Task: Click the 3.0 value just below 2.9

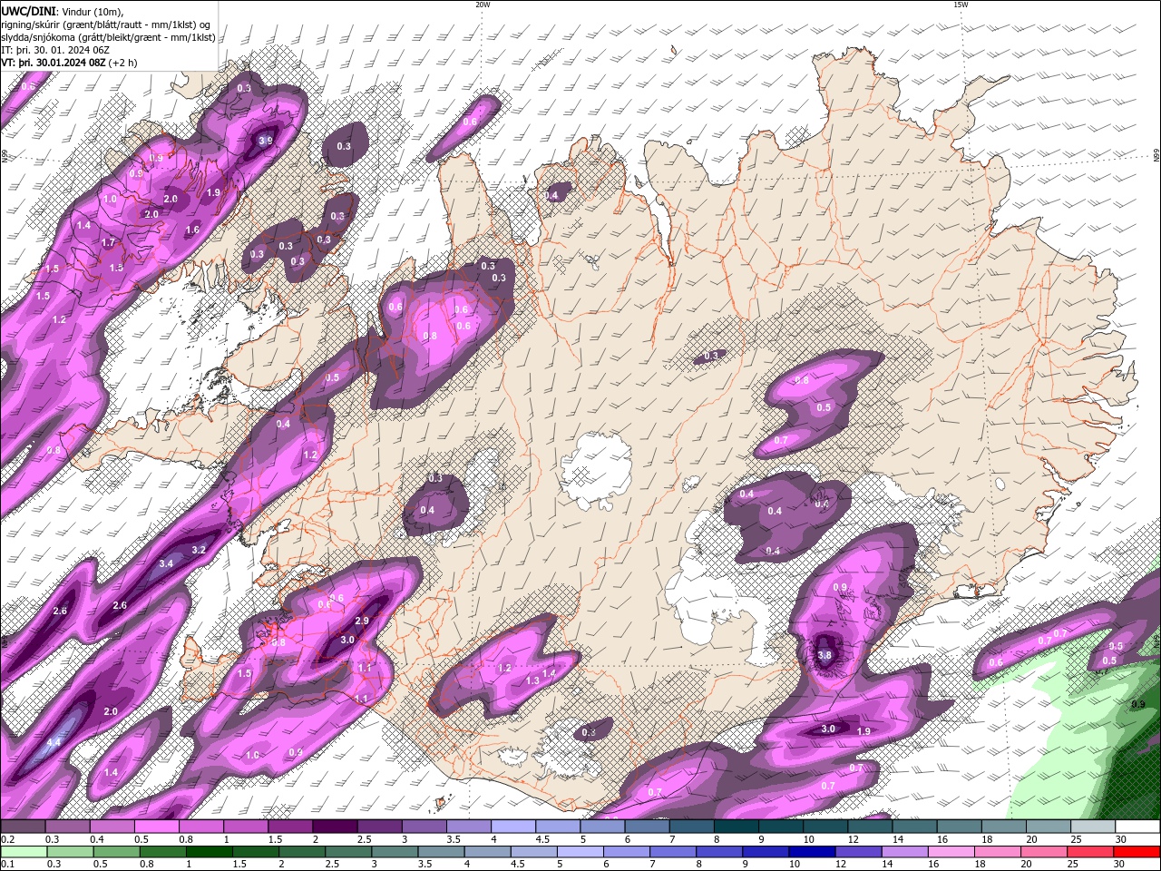Action: tap(346, 640)
